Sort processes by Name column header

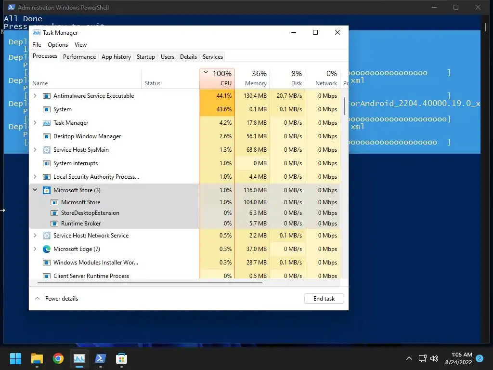86,79
